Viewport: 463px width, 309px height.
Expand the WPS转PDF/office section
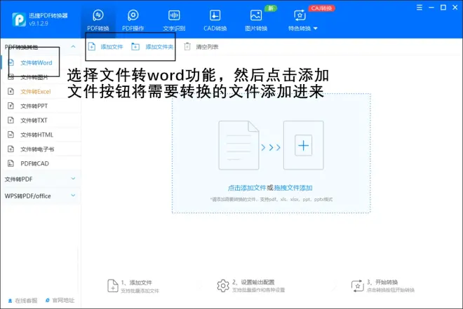tap(73, 195)
